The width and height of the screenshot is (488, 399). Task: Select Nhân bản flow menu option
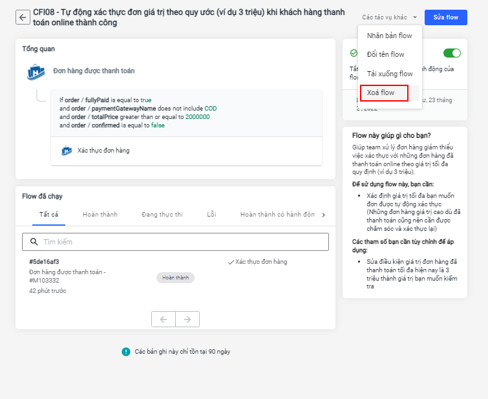389,36
